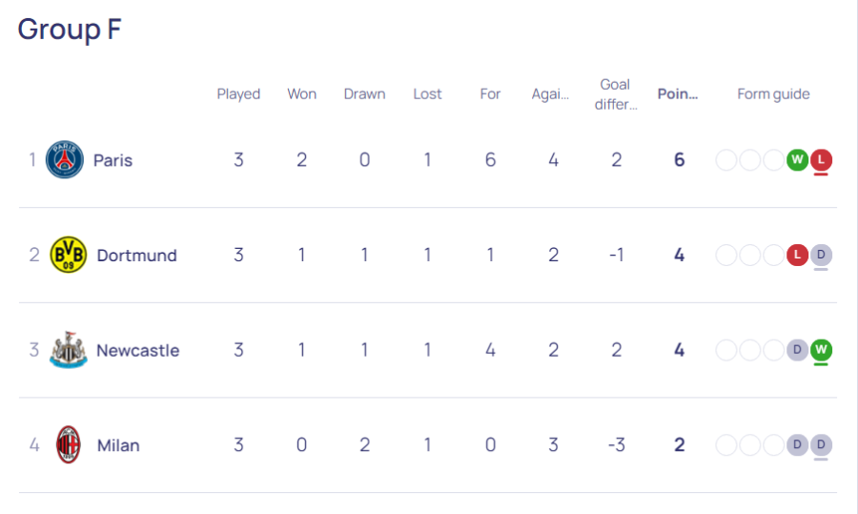
Task: Click the Newcastle United club crest
Action: coord(69,350)
